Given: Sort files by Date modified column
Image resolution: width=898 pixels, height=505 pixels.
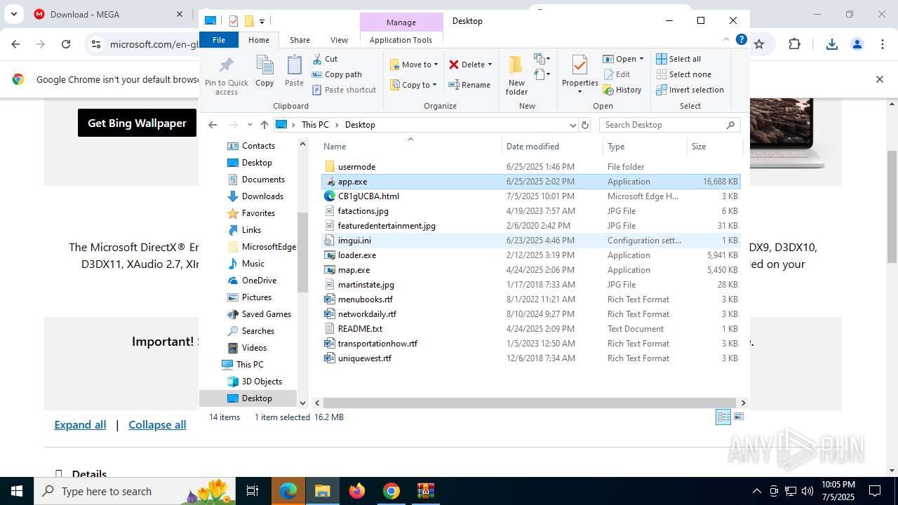Looking at the screenshot, I should (553, 147).
